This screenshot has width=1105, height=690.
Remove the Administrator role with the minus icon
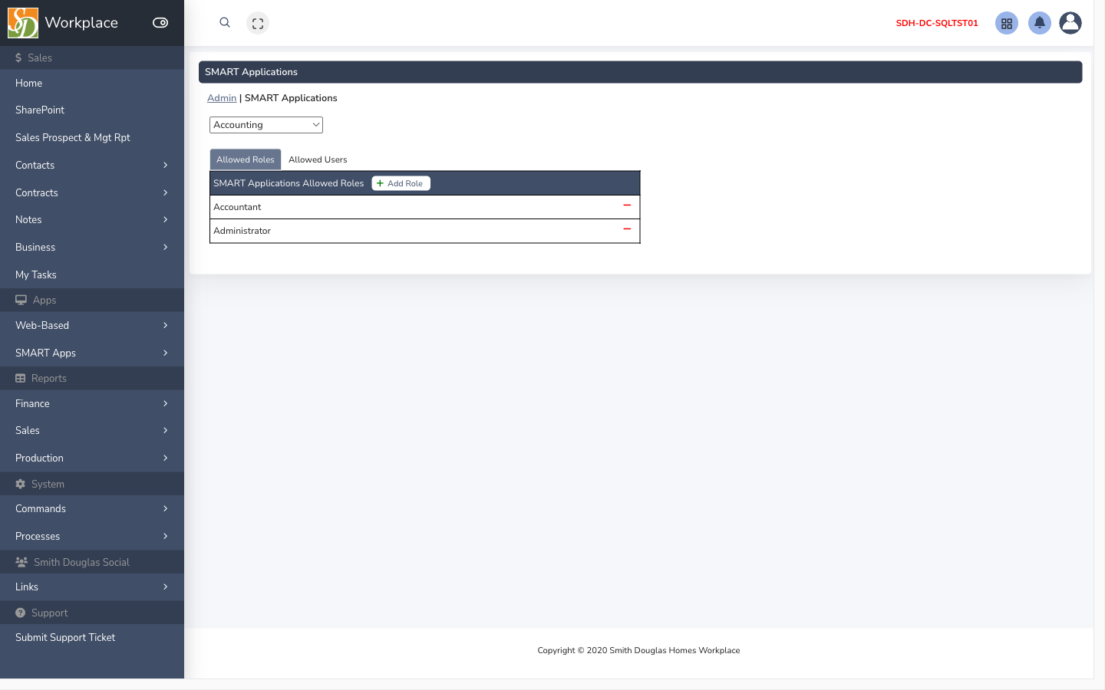tap(627, 229)
